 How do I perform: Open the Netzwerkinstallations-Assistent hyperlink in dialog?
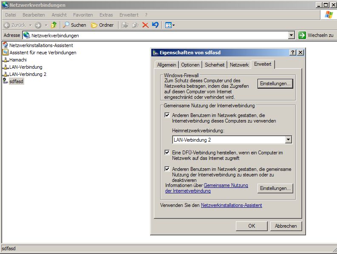point(231,205)
